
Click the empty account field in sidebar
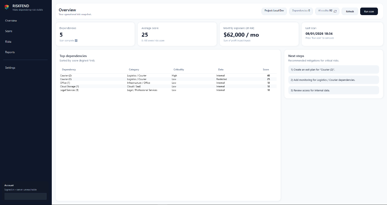click(25, 196)
